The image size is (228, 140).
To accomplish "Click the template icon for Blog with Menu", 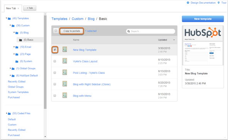I will coord(65,95).
